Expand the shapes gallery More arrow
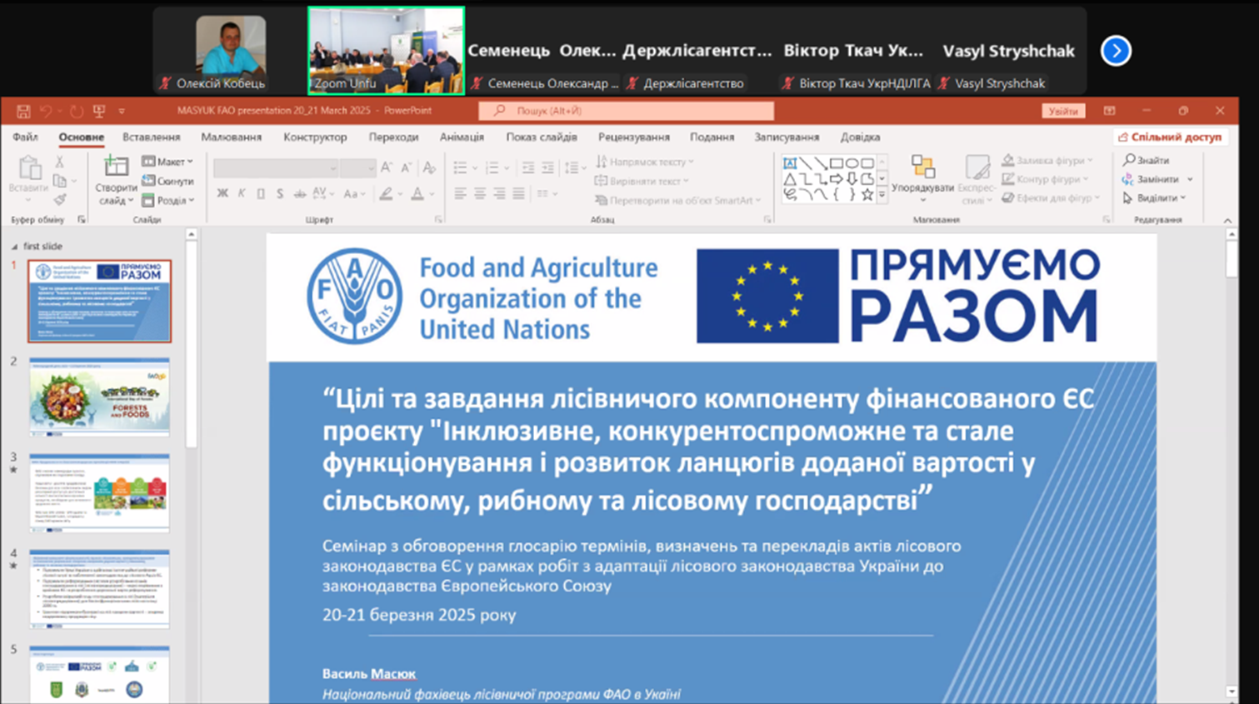Screen dimensions: 1259x704 pos(882,197)
